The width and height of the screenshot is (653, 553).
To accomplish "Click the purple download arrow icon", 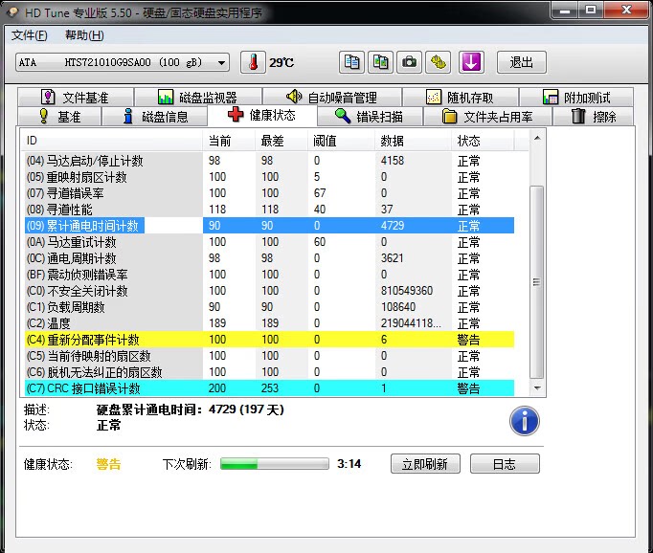I will pyautogui.click(x=471, y=62).
